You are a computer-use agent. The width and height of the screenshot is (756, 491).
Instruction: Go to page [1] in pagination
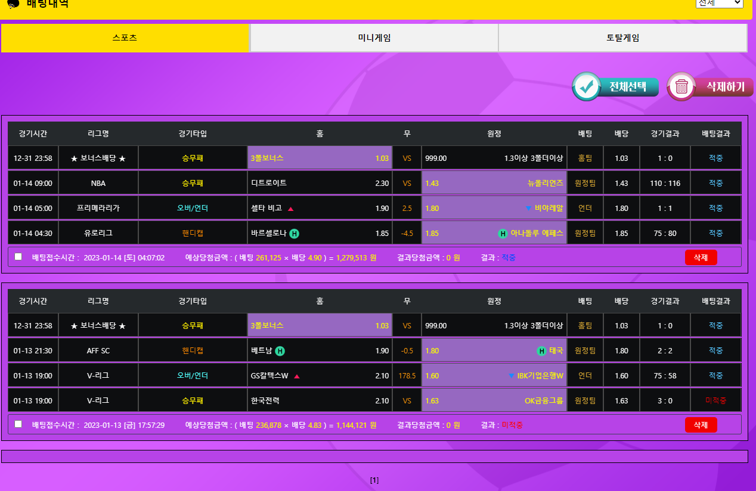pyautogui.click(x=374, y=480)
